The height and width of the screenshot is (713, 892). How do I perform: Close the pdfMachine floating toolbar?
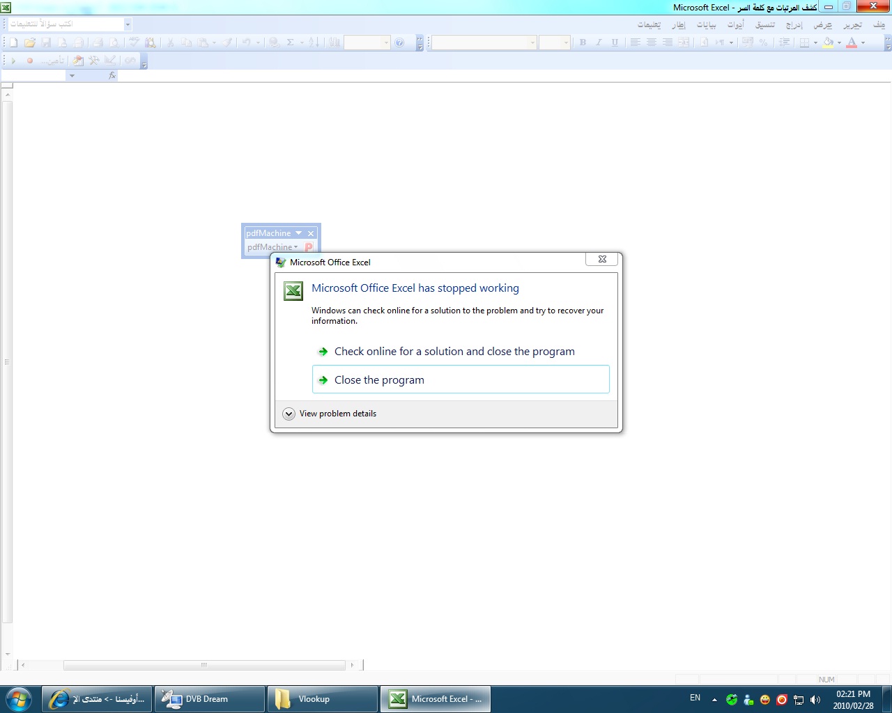click(311, 233)
